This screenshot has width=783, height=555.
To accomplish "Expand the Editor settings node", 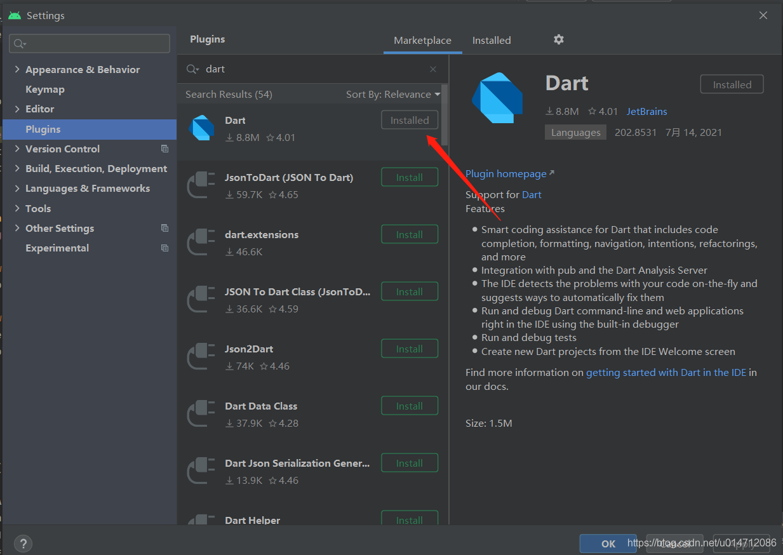I will 17,109.
